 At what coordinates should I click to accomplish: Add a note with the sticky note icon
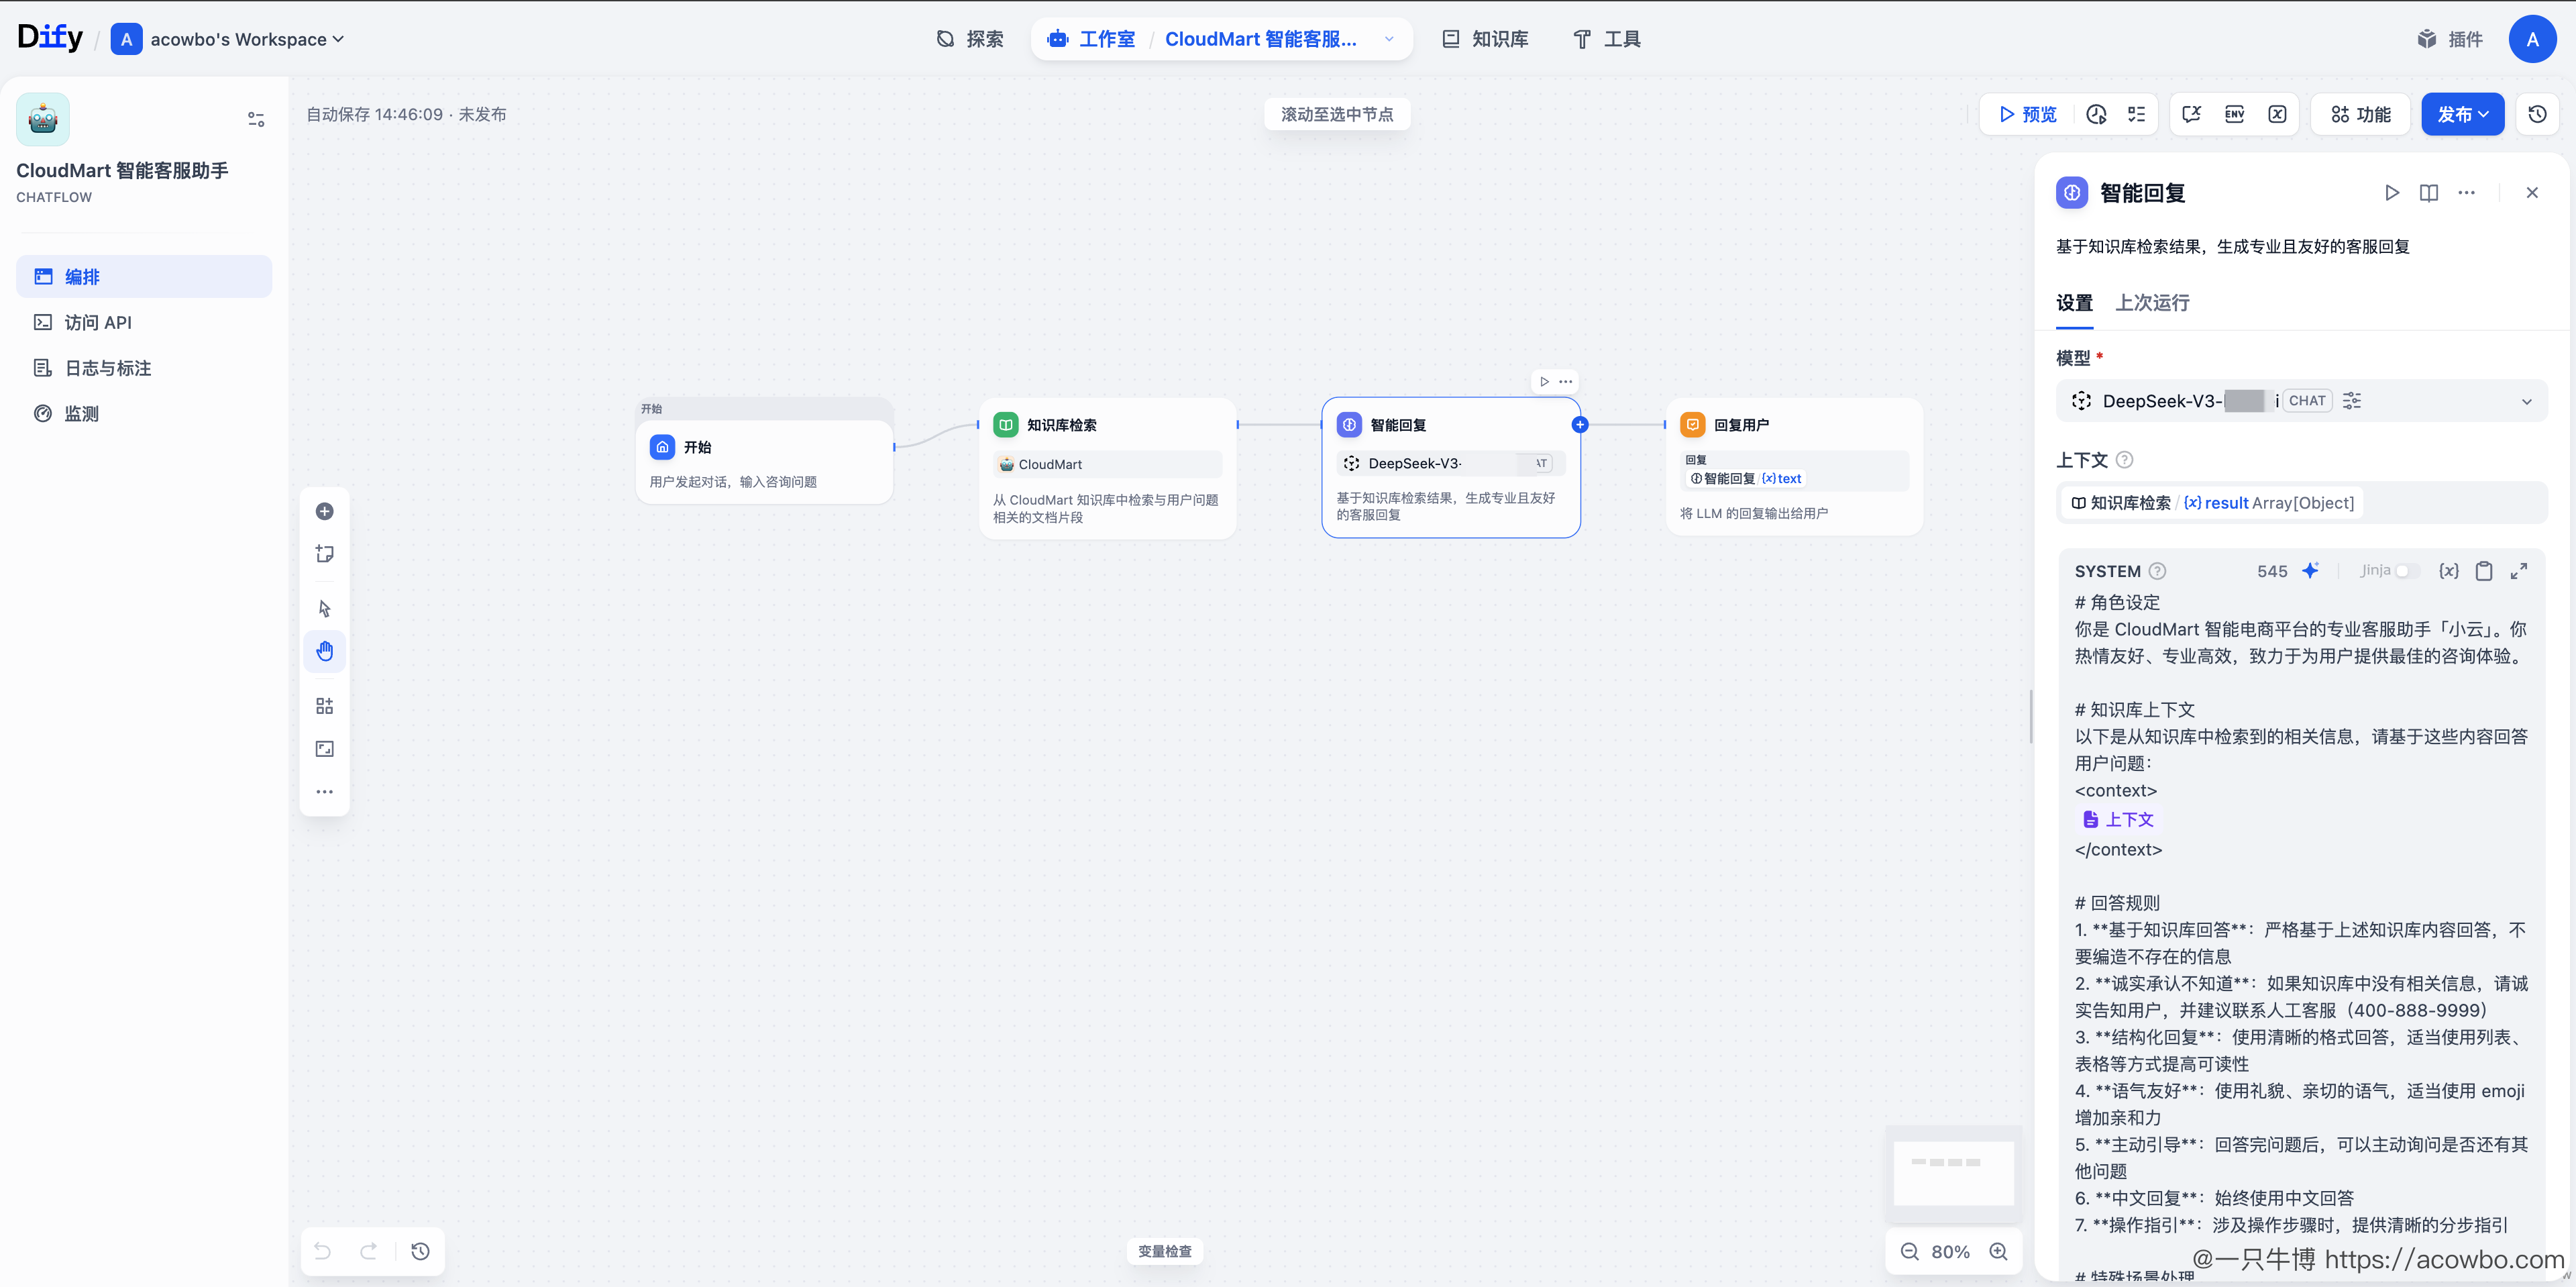[324, 554]
